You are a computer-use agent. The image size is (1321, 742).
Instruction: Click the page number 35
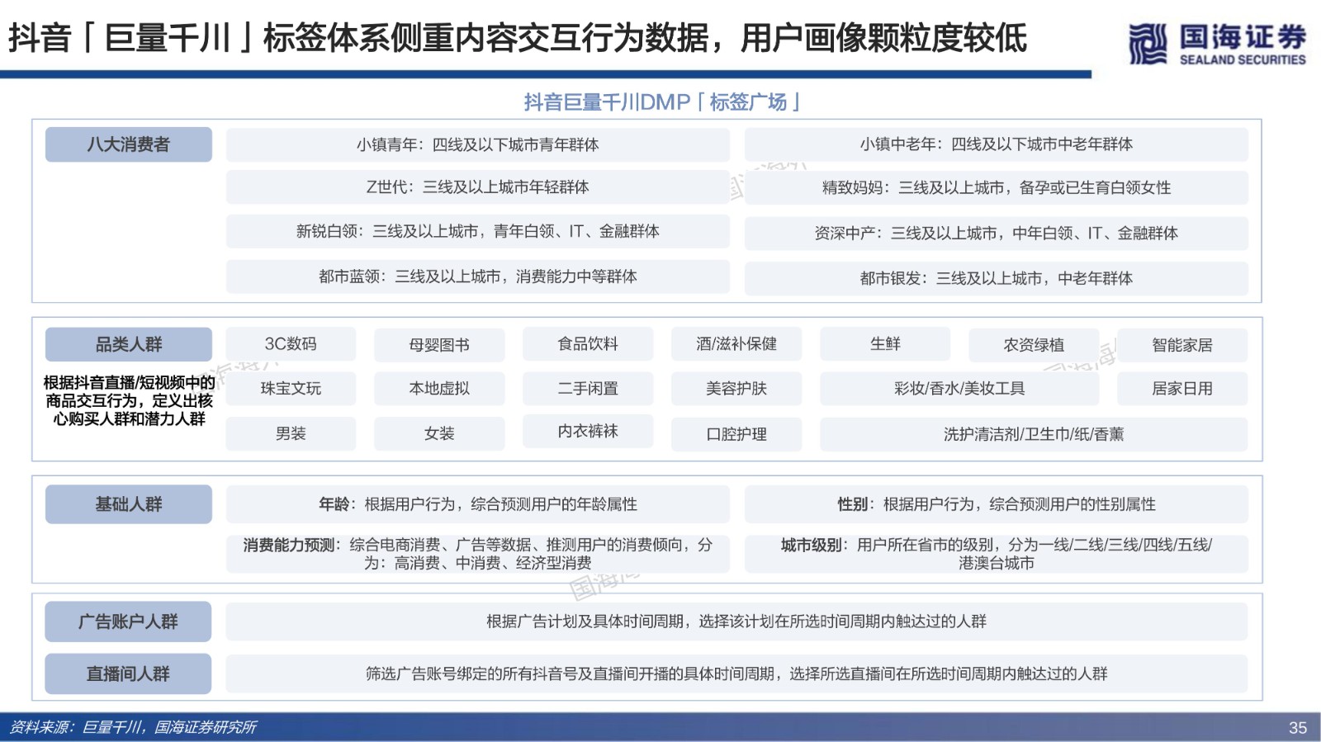(1298, 728)
